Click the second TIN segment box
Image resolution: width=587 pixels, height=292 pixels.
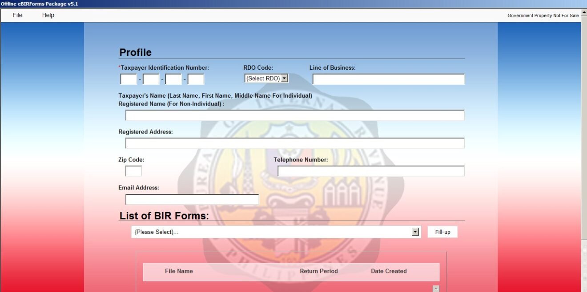[x=151, y=79]
